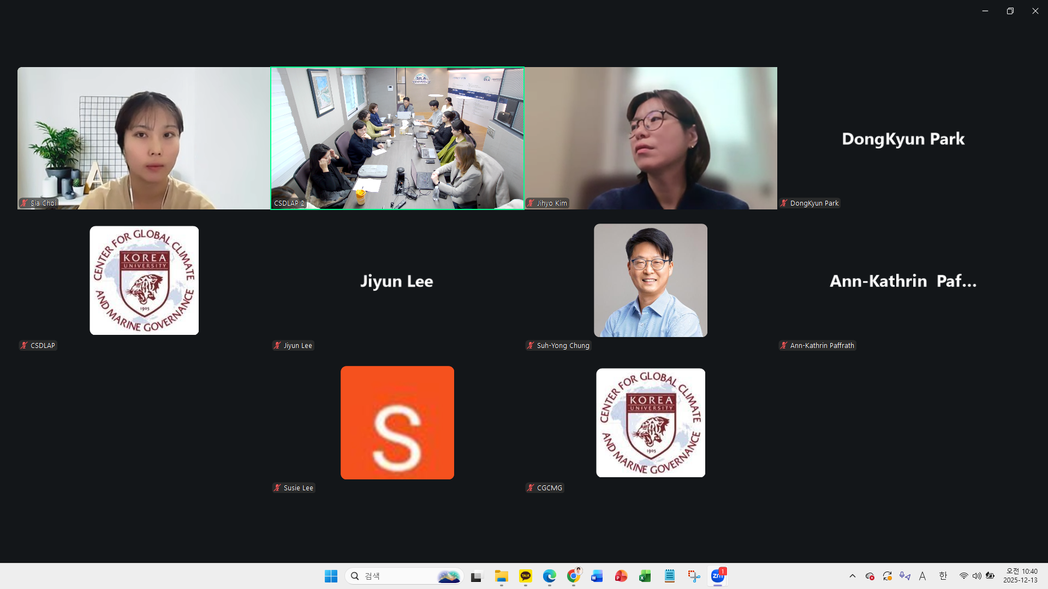Open PowerPoint from the taskbar

tap(621, 576)
